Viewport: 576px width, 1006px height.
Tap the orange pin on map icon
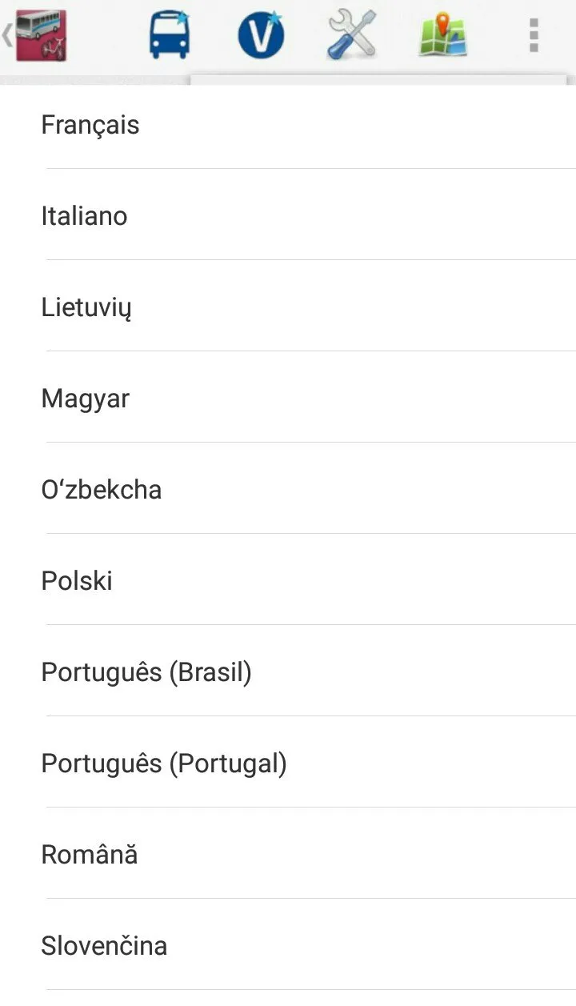coord(442,22)
